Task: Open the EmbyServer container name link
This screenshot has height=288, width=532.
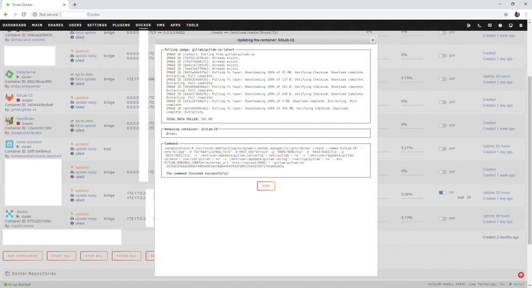Action: tap(26, 72)
